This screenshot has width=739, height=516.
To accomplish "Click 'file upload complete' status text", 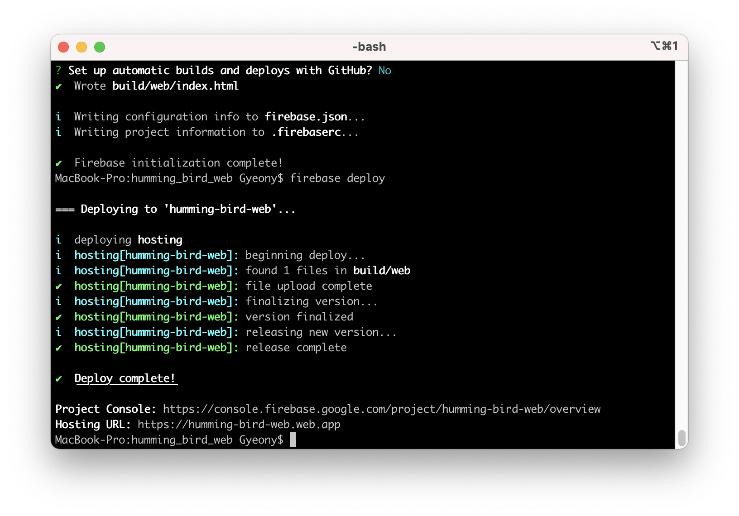I will [x=309, y=286].
